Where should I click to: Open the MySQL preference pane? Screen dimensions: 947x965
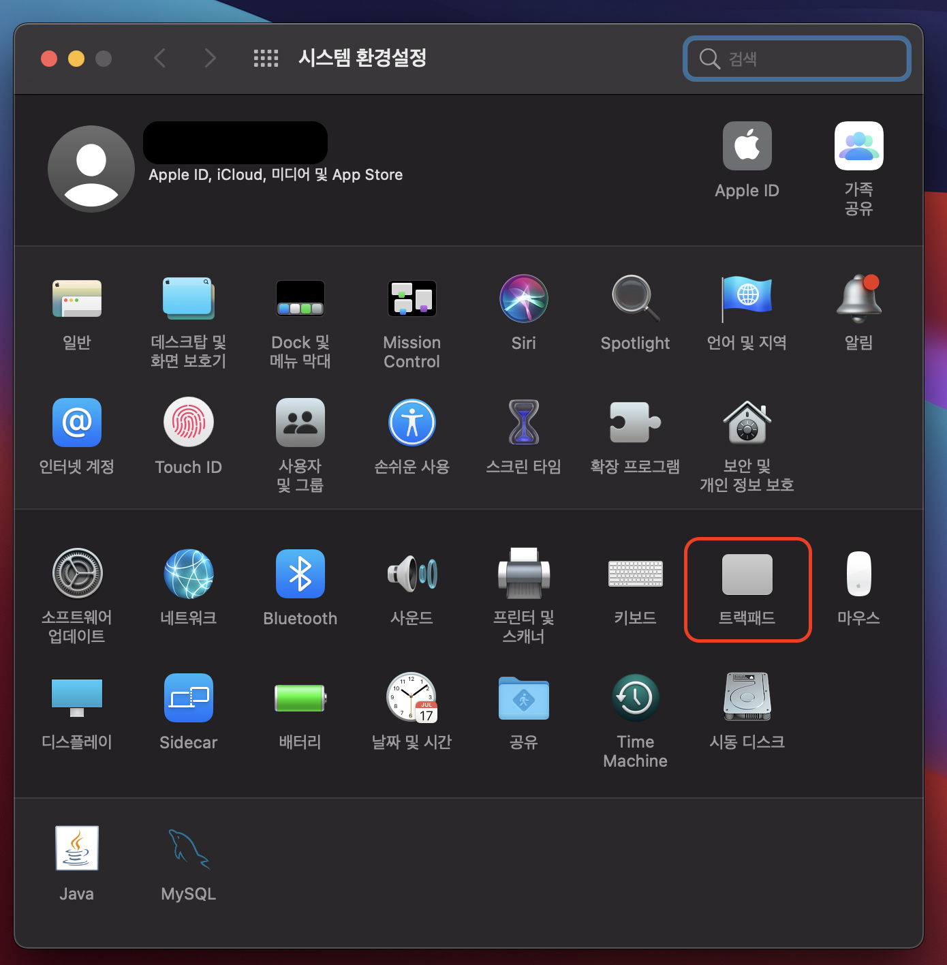(x=189, y=848)
